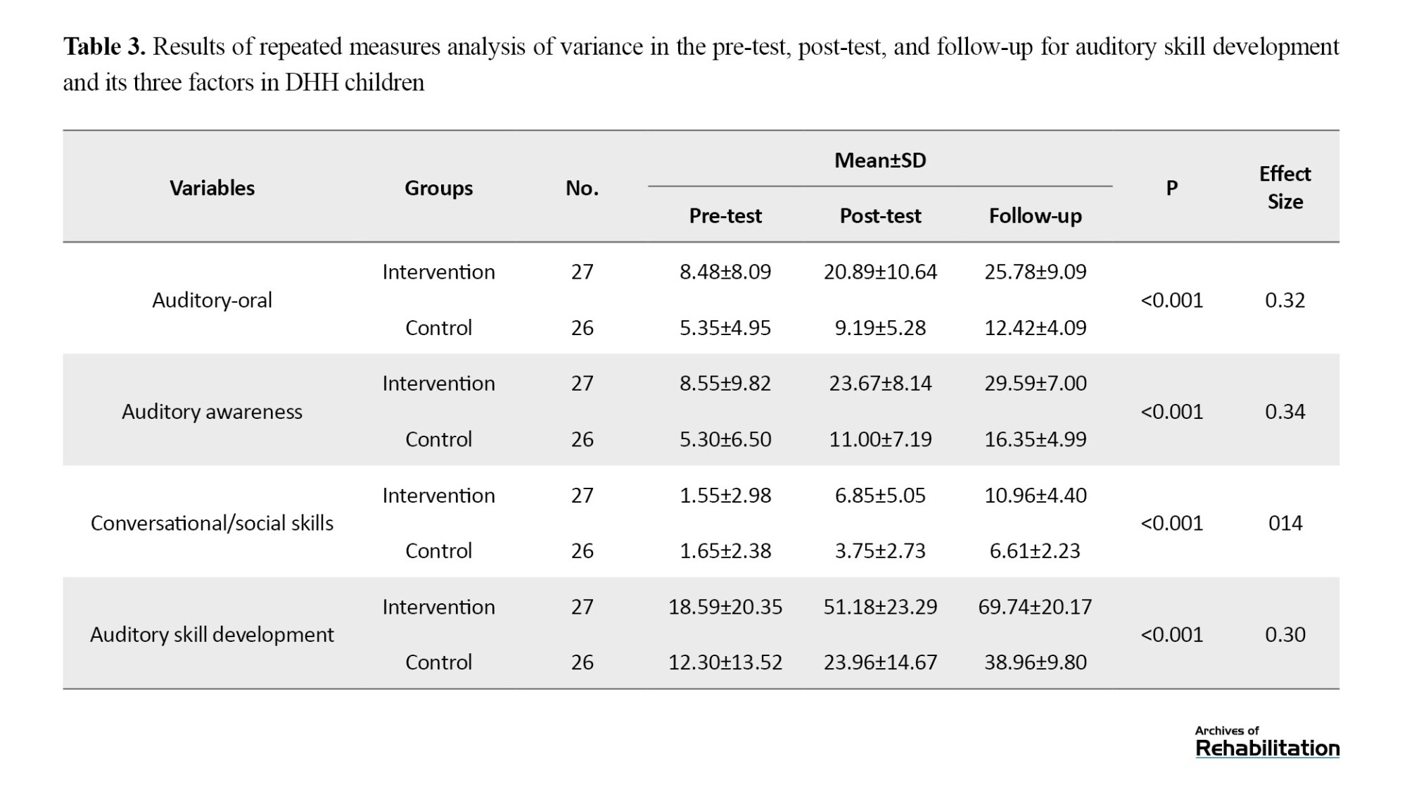Select the 0.34 effect size cell
This screenshot has width=1407, height=806.
click(1285, 412)
